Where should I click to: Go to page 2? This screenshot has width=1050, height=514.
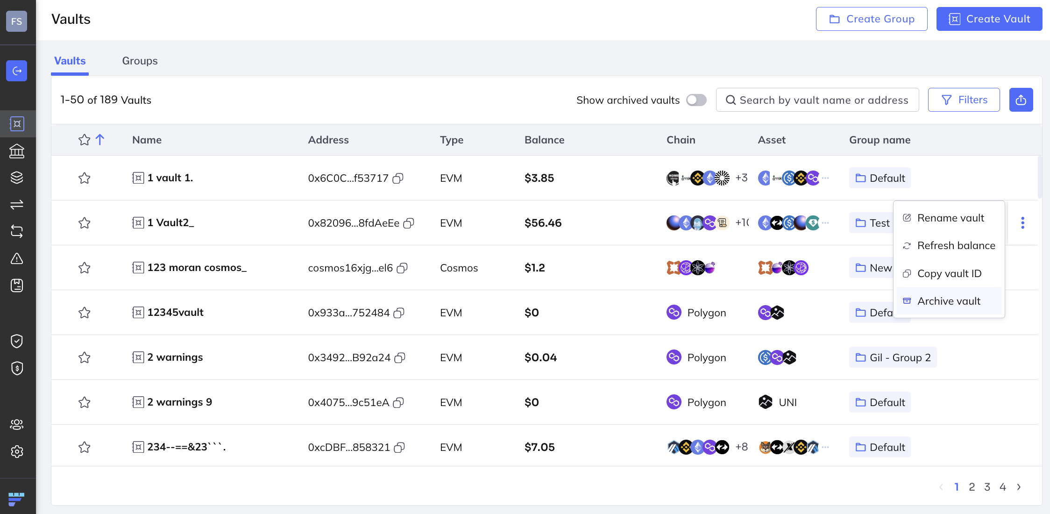[972, 487]
